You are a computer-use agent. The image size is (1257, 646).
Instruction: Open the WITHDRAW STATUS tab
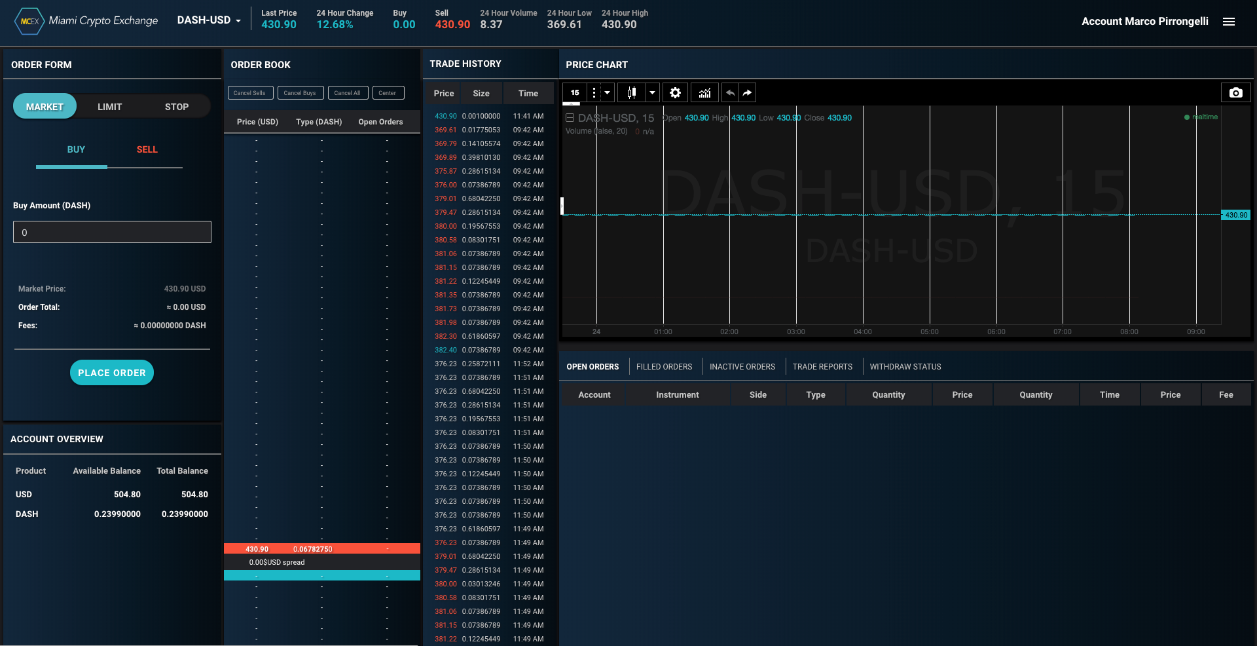pos(905,367)
